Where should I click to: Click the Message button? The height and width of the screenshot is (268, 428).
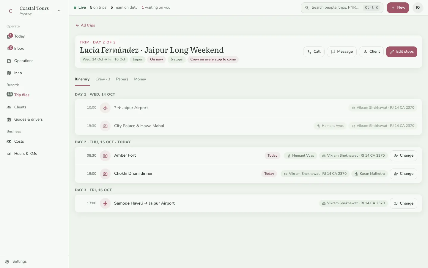coord(342,52)
